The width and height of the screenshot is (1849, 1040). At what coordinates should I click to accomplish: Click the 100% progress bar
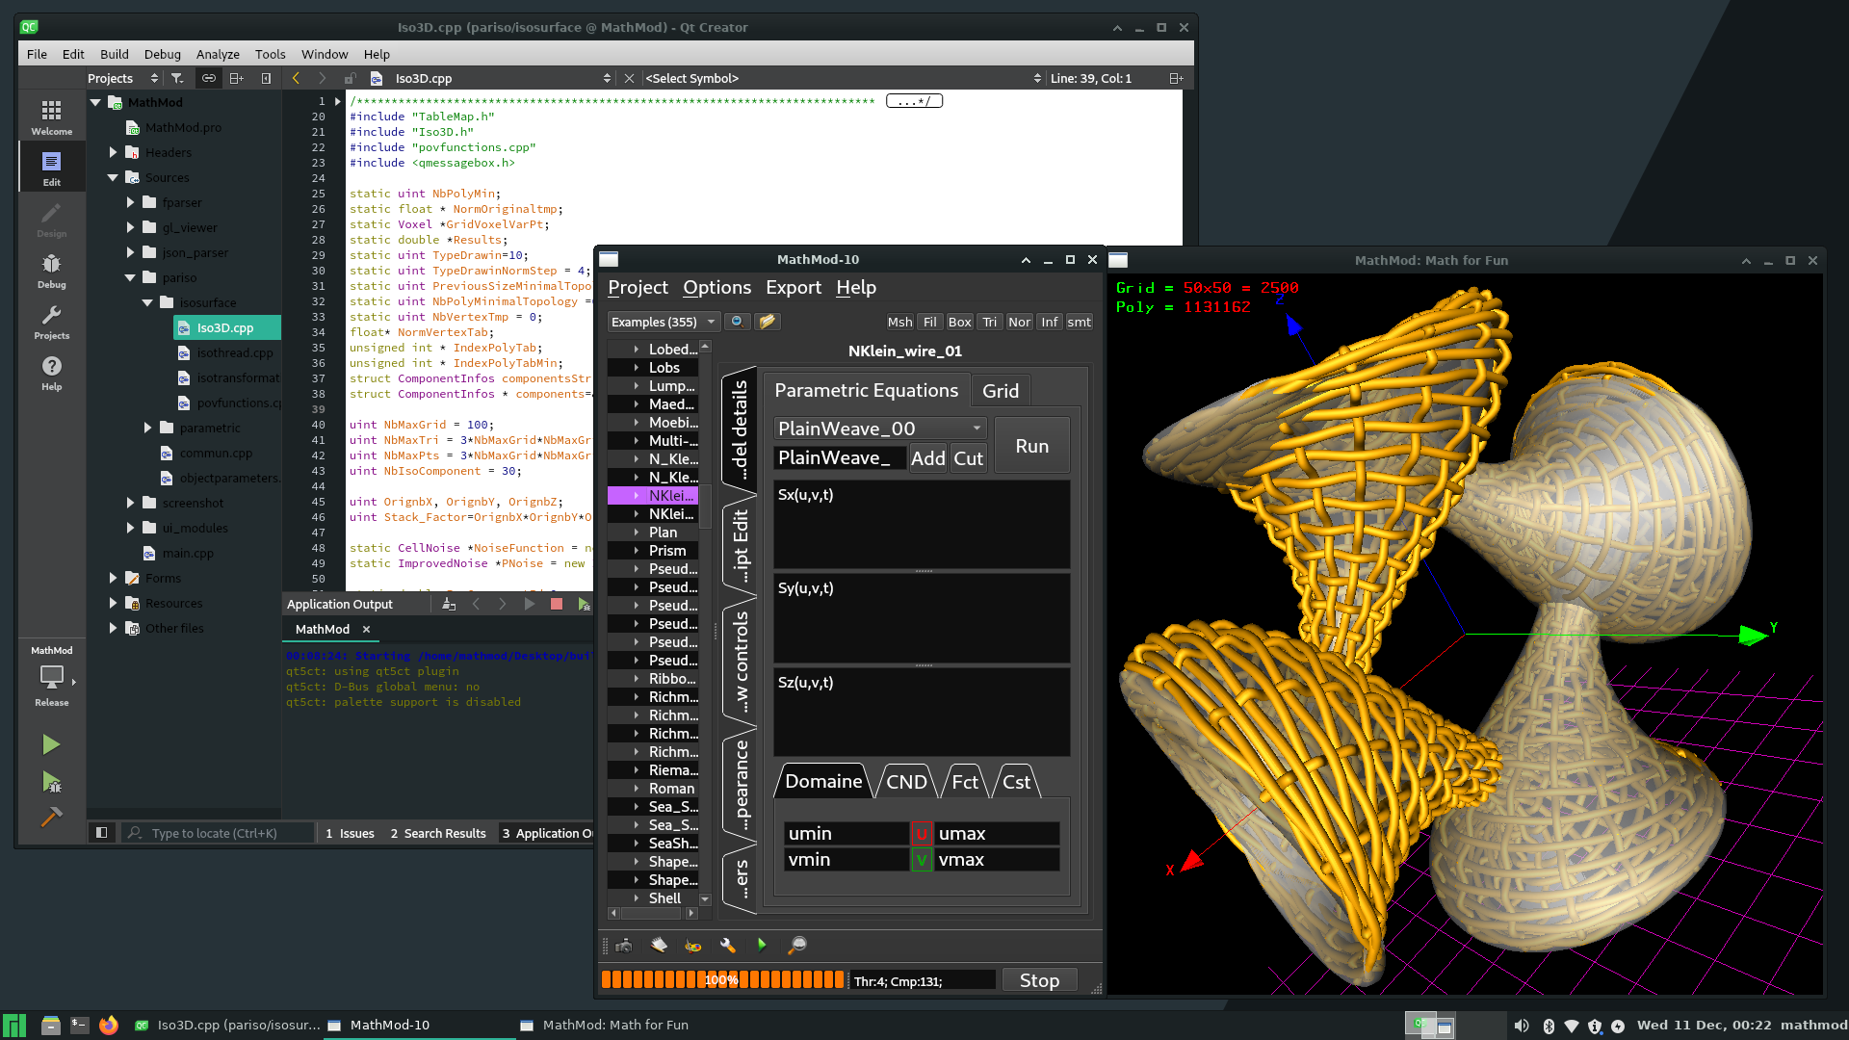720,979
